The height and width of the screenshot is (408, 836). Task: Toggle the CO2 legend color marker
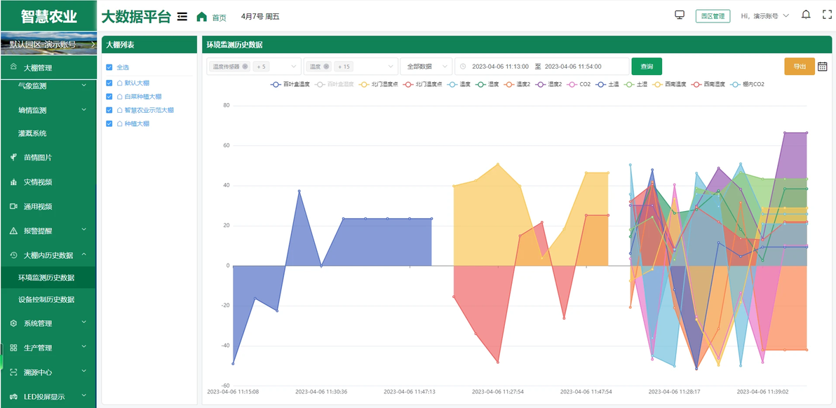(x=572, y=84)
